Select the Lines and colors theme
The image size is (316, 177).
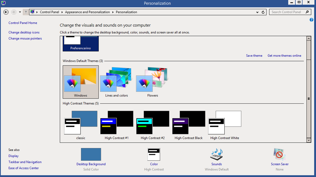point(116,82)
